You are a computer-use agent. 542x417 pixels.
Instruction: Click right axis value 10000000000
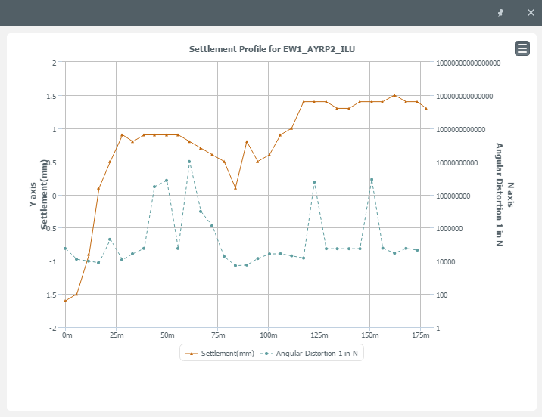pyautogui.click(x=457, y=163)
